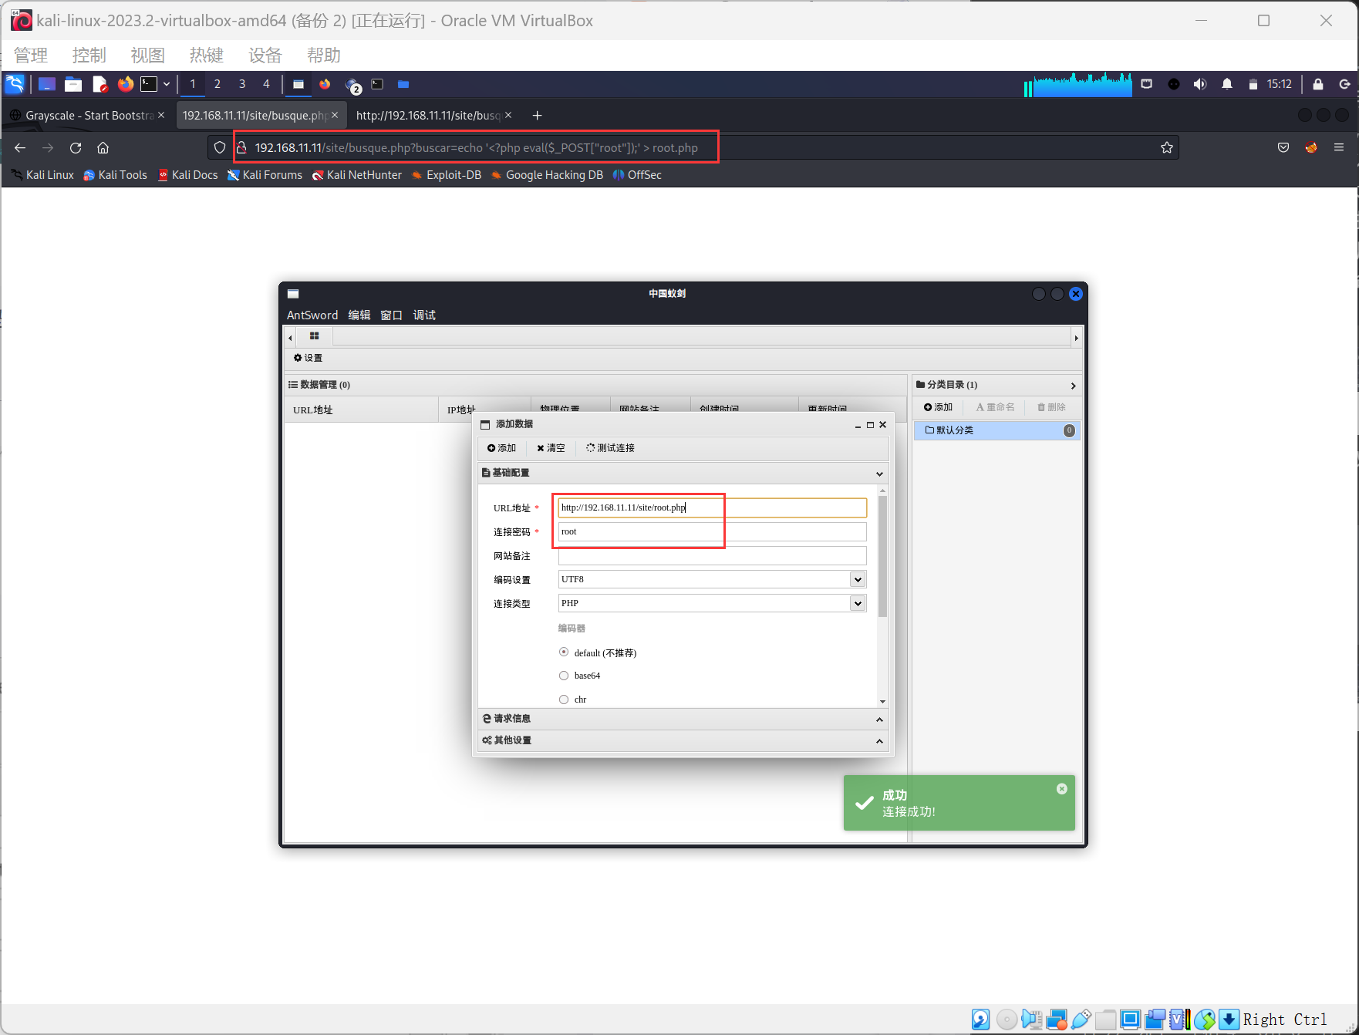Image resolution: width=1359 pixels, height=1035 pixels.
Task: Open the Kali applications menu
Action: click(15, 84)
